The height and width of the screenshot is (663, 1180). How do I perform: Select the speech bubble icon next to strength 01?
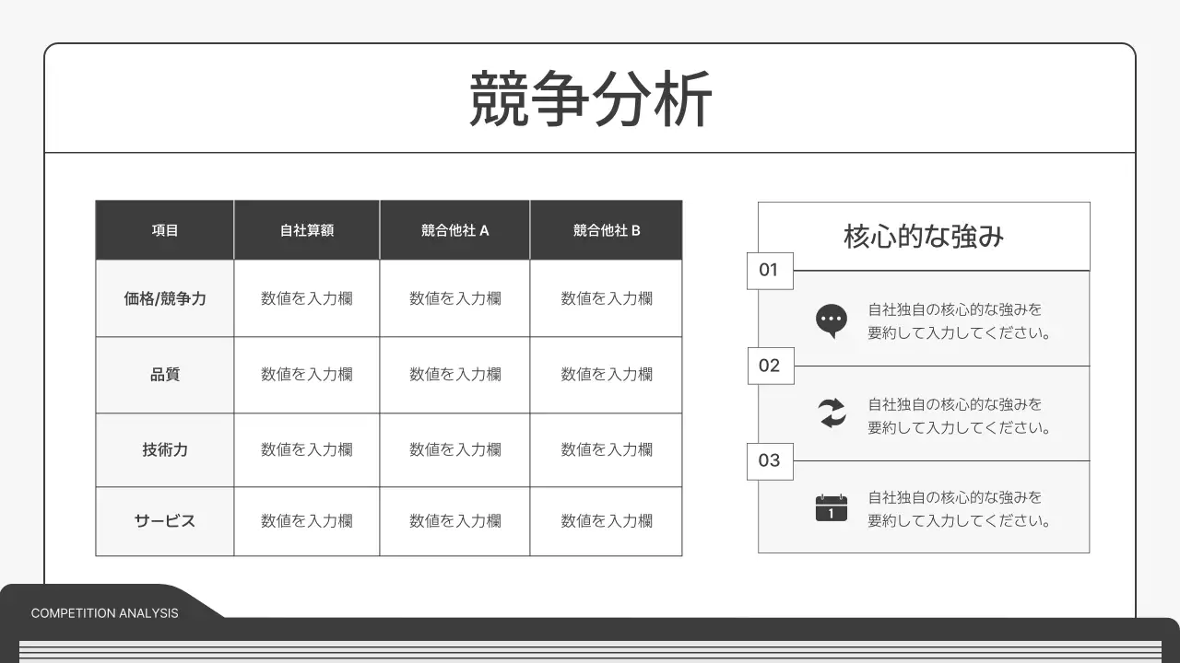832,320
